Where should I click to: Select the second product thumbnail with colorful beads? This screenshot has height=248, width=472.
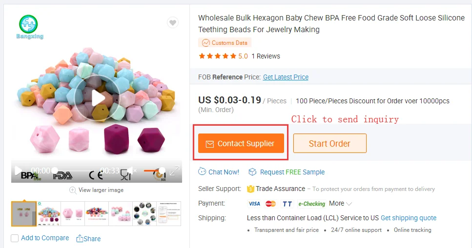pos(48,213)
